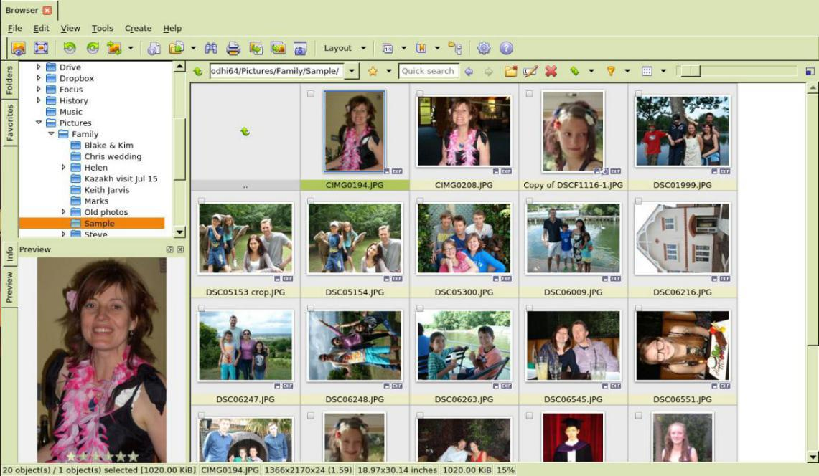Click the filter funnel icon
This screenshot has width=819, height=476.
610,71
